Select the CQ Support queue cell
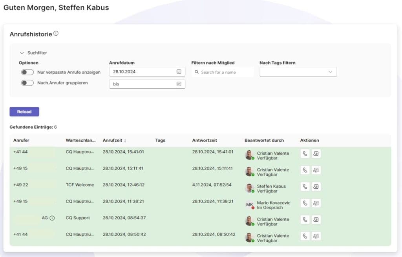The height and width of the screenshot is (257, 402). 78,218
